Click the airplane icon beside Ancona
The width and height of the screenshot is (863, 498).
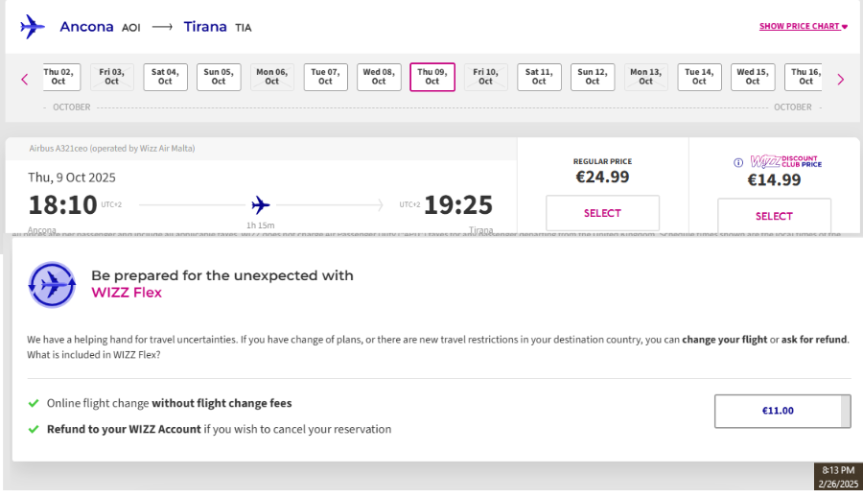coord(33,27)
